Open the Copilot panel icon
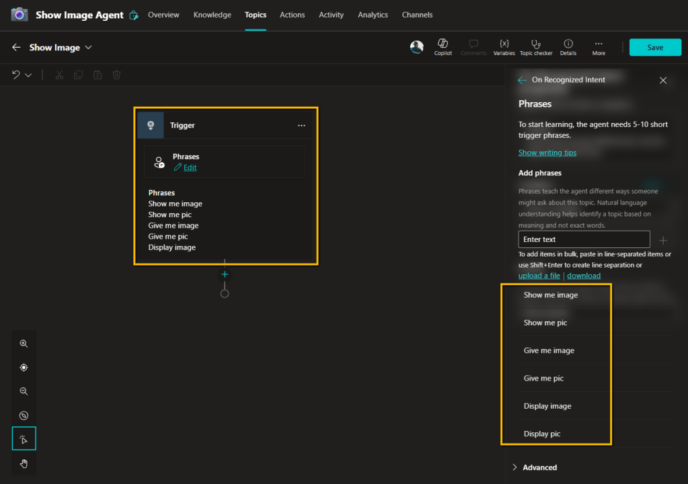 (x=443, y=46)
